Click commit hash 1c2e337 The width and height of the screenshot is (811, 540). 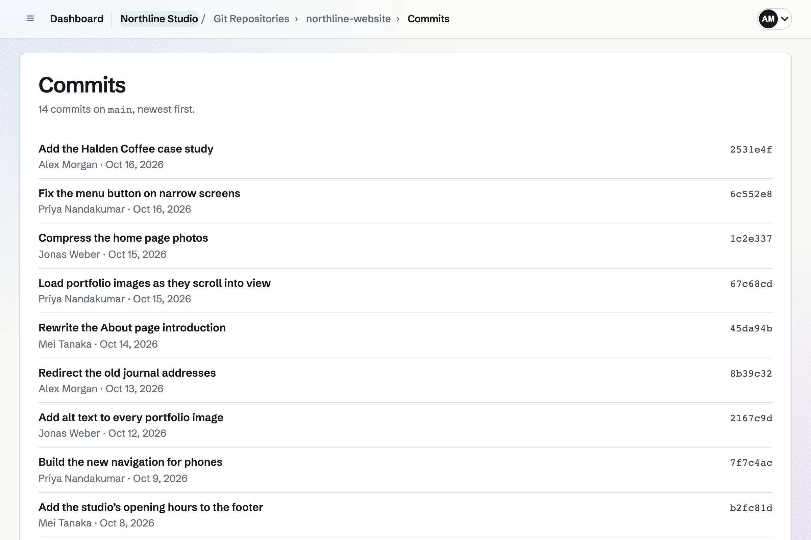pyautogui.click(x=751, y=239)
